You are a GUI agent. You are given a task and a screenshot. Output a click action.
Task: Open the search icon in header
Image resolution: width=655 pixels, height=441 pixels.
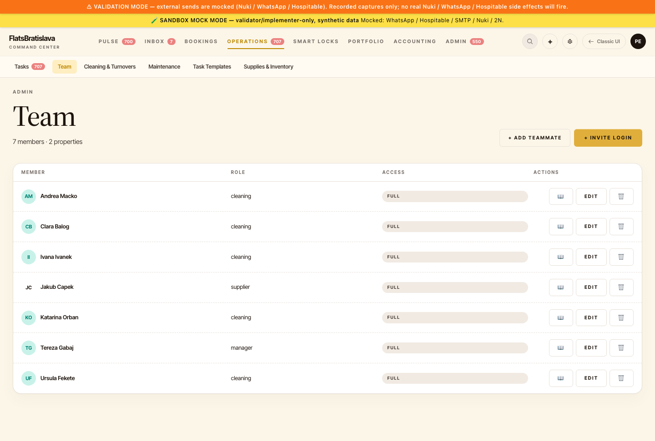coord(530,41)
